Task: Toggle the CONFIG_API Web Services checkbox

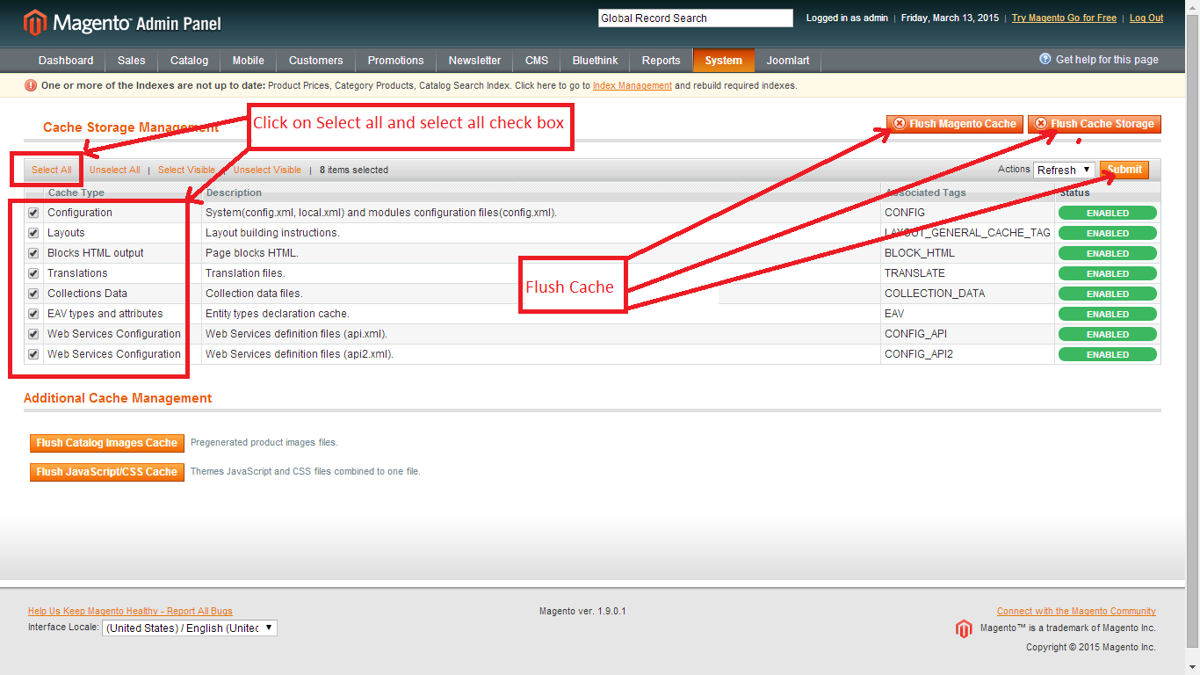Action: pyautogui.click(x=33, y=334)
